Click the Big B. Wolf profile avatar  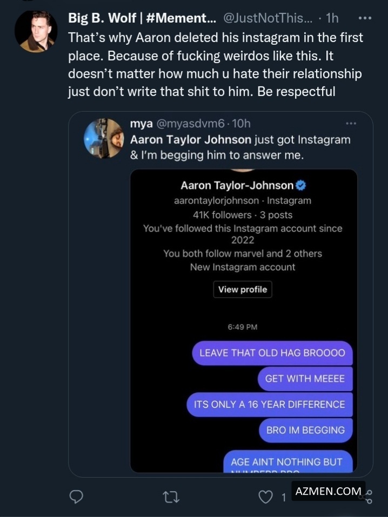click(x=36, y=31)
